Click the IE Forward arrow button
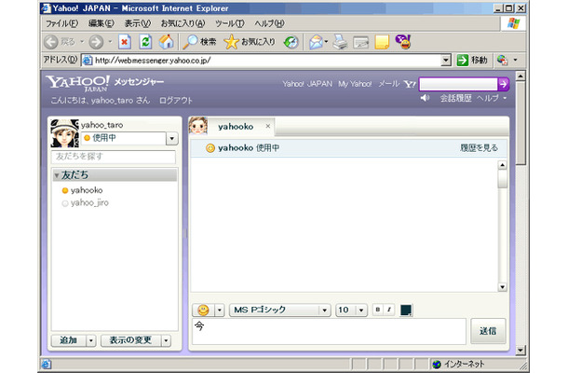The width and height of the screenshot is (568, 373). click(x=96, y=42)
